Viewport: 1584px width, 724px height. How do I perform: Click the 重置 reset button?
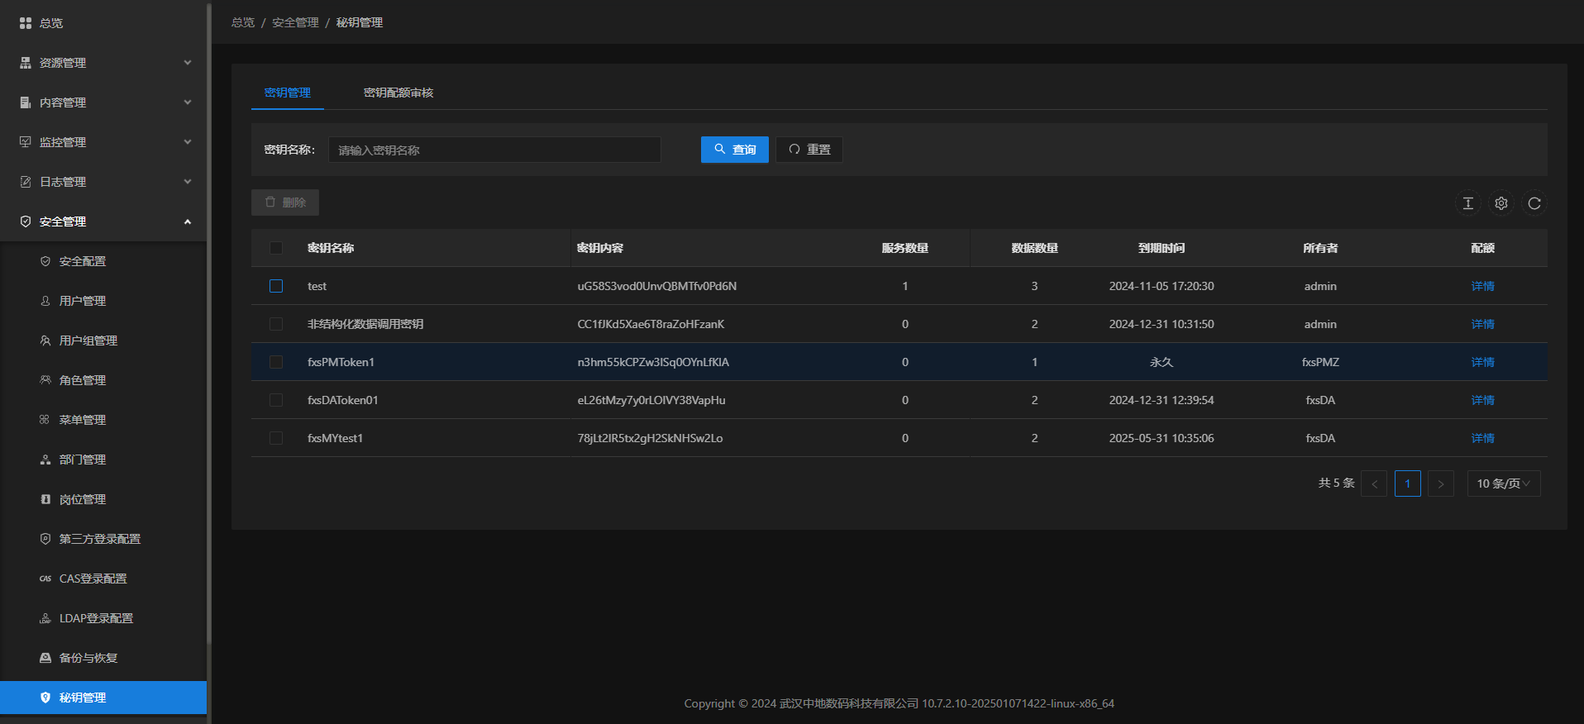click(x=809, y=150)
